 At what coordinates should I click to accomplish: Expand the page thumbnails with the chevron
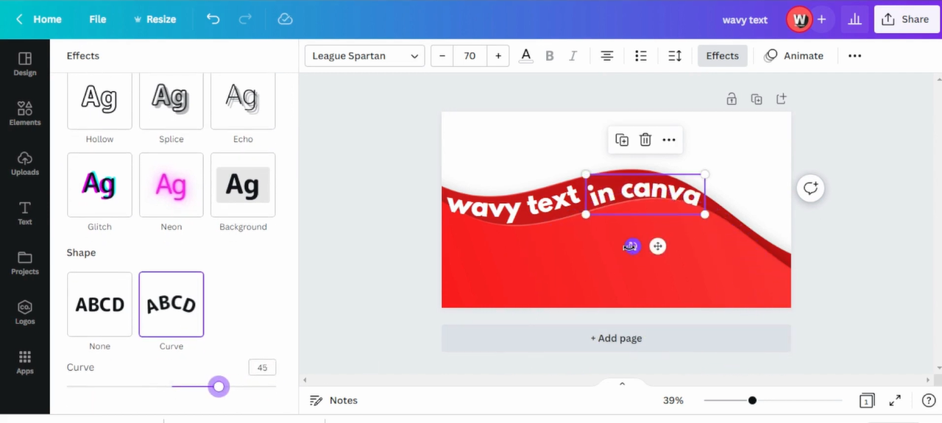pos(622,383)
